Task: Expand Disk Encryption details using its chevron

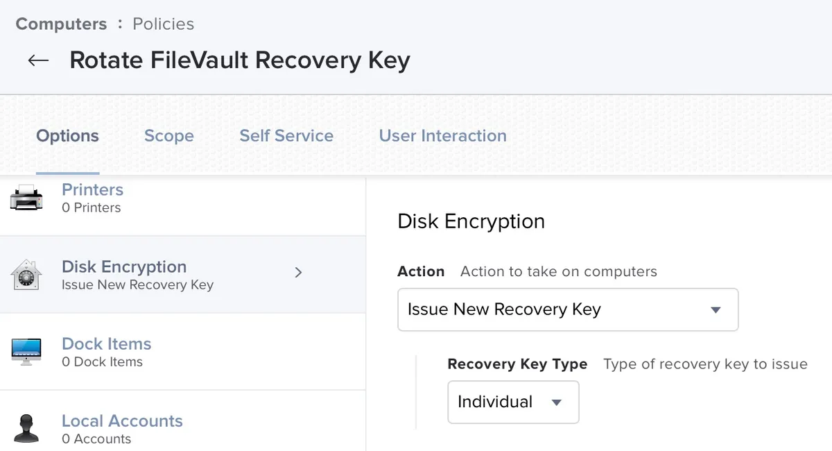Action: (298, 273)
